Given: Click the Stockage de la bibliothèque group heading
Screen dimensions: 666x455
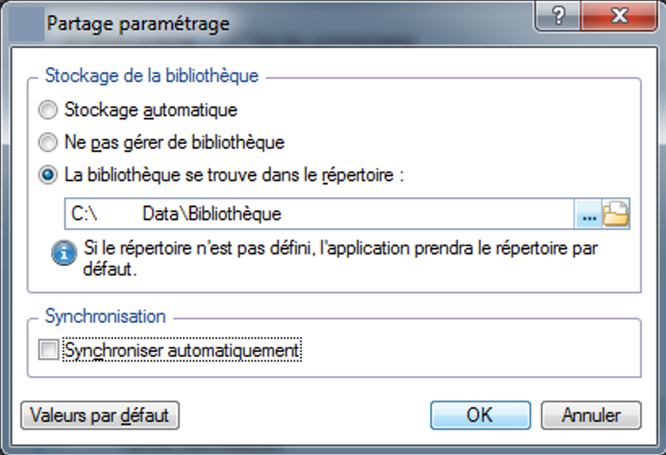Looking at the screenshot, I should pos(152,76).
